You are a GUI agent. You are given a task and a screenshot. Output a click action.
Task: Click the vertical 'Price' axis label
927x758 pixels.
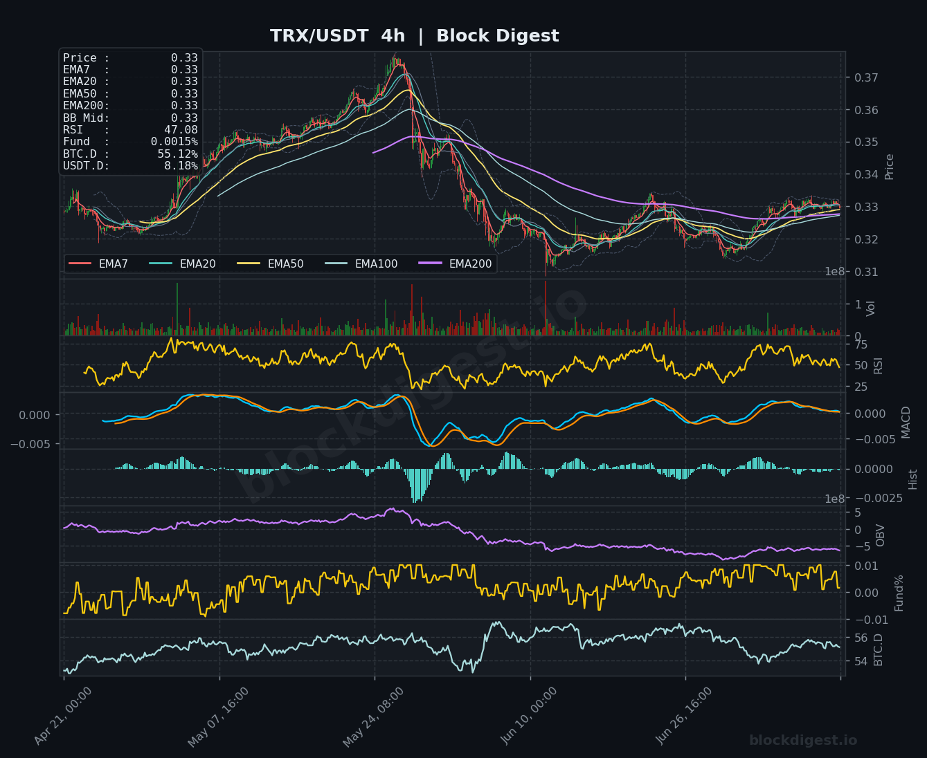point(890,167)
